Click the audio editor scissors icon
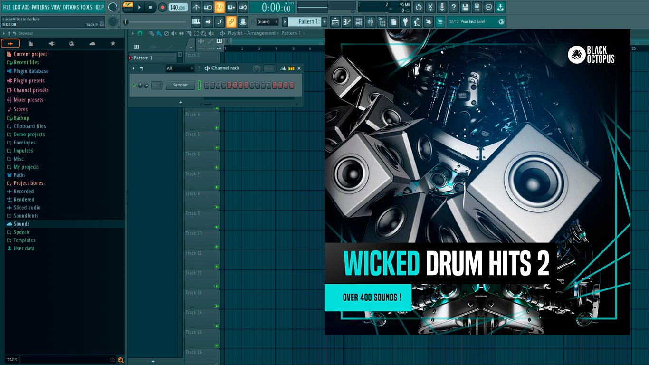Image resolution: width=649 pixels, height=365 pixels. coord(430,7)
